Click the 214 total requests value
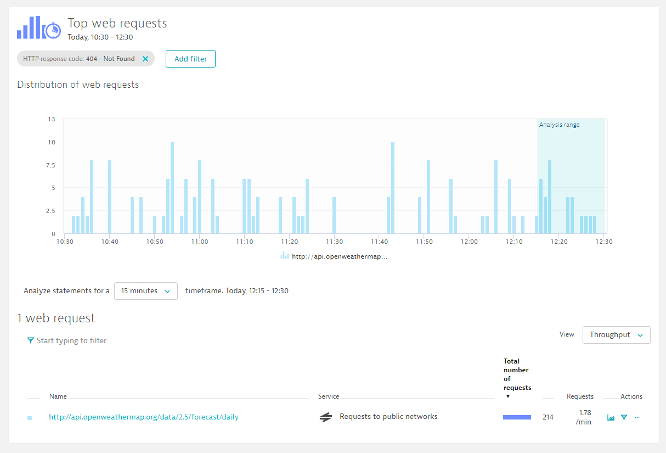 tap(548, 417)
